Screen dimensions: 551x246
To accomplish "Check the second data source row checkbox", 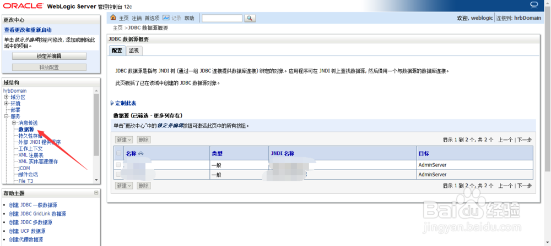I will point(118,174).
